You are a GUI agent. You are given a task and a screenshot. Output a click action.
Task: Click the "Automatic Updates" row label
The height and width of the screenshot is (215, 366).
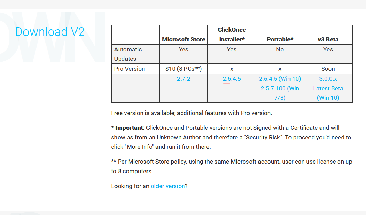[x=128, y=54]
